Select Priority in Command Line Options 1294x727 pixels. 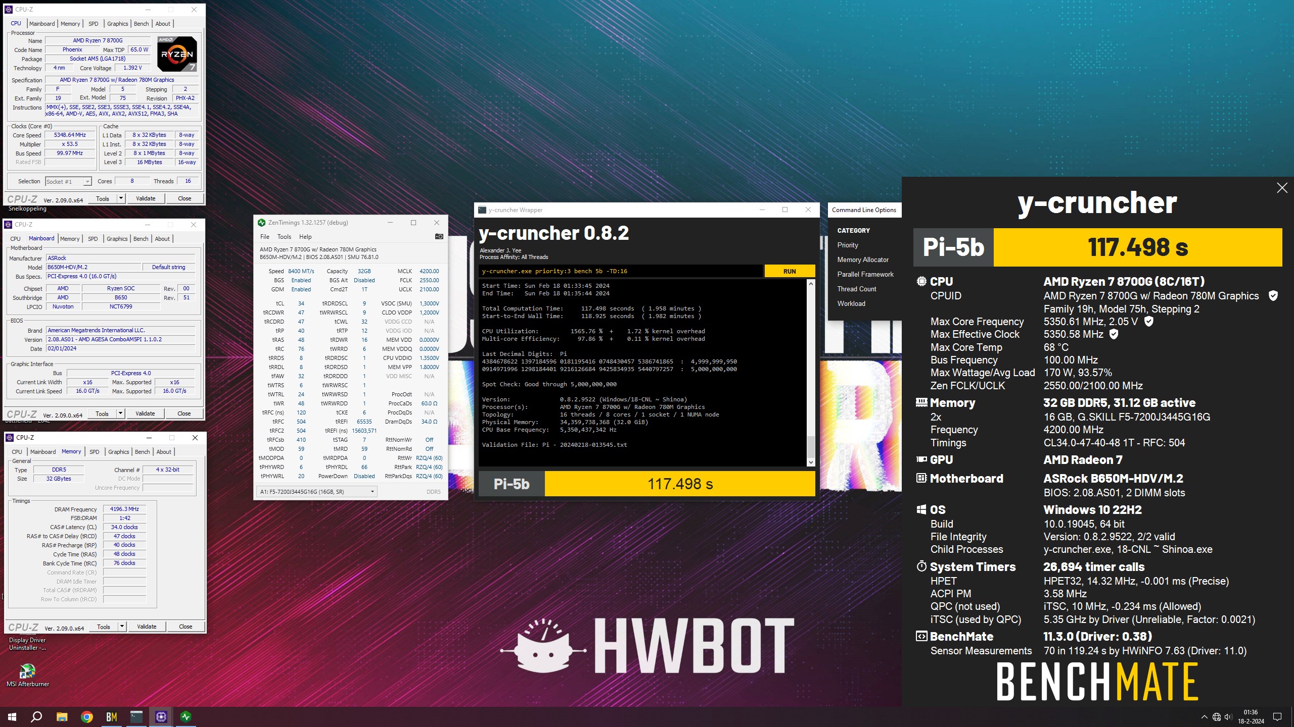pos(848,245)
